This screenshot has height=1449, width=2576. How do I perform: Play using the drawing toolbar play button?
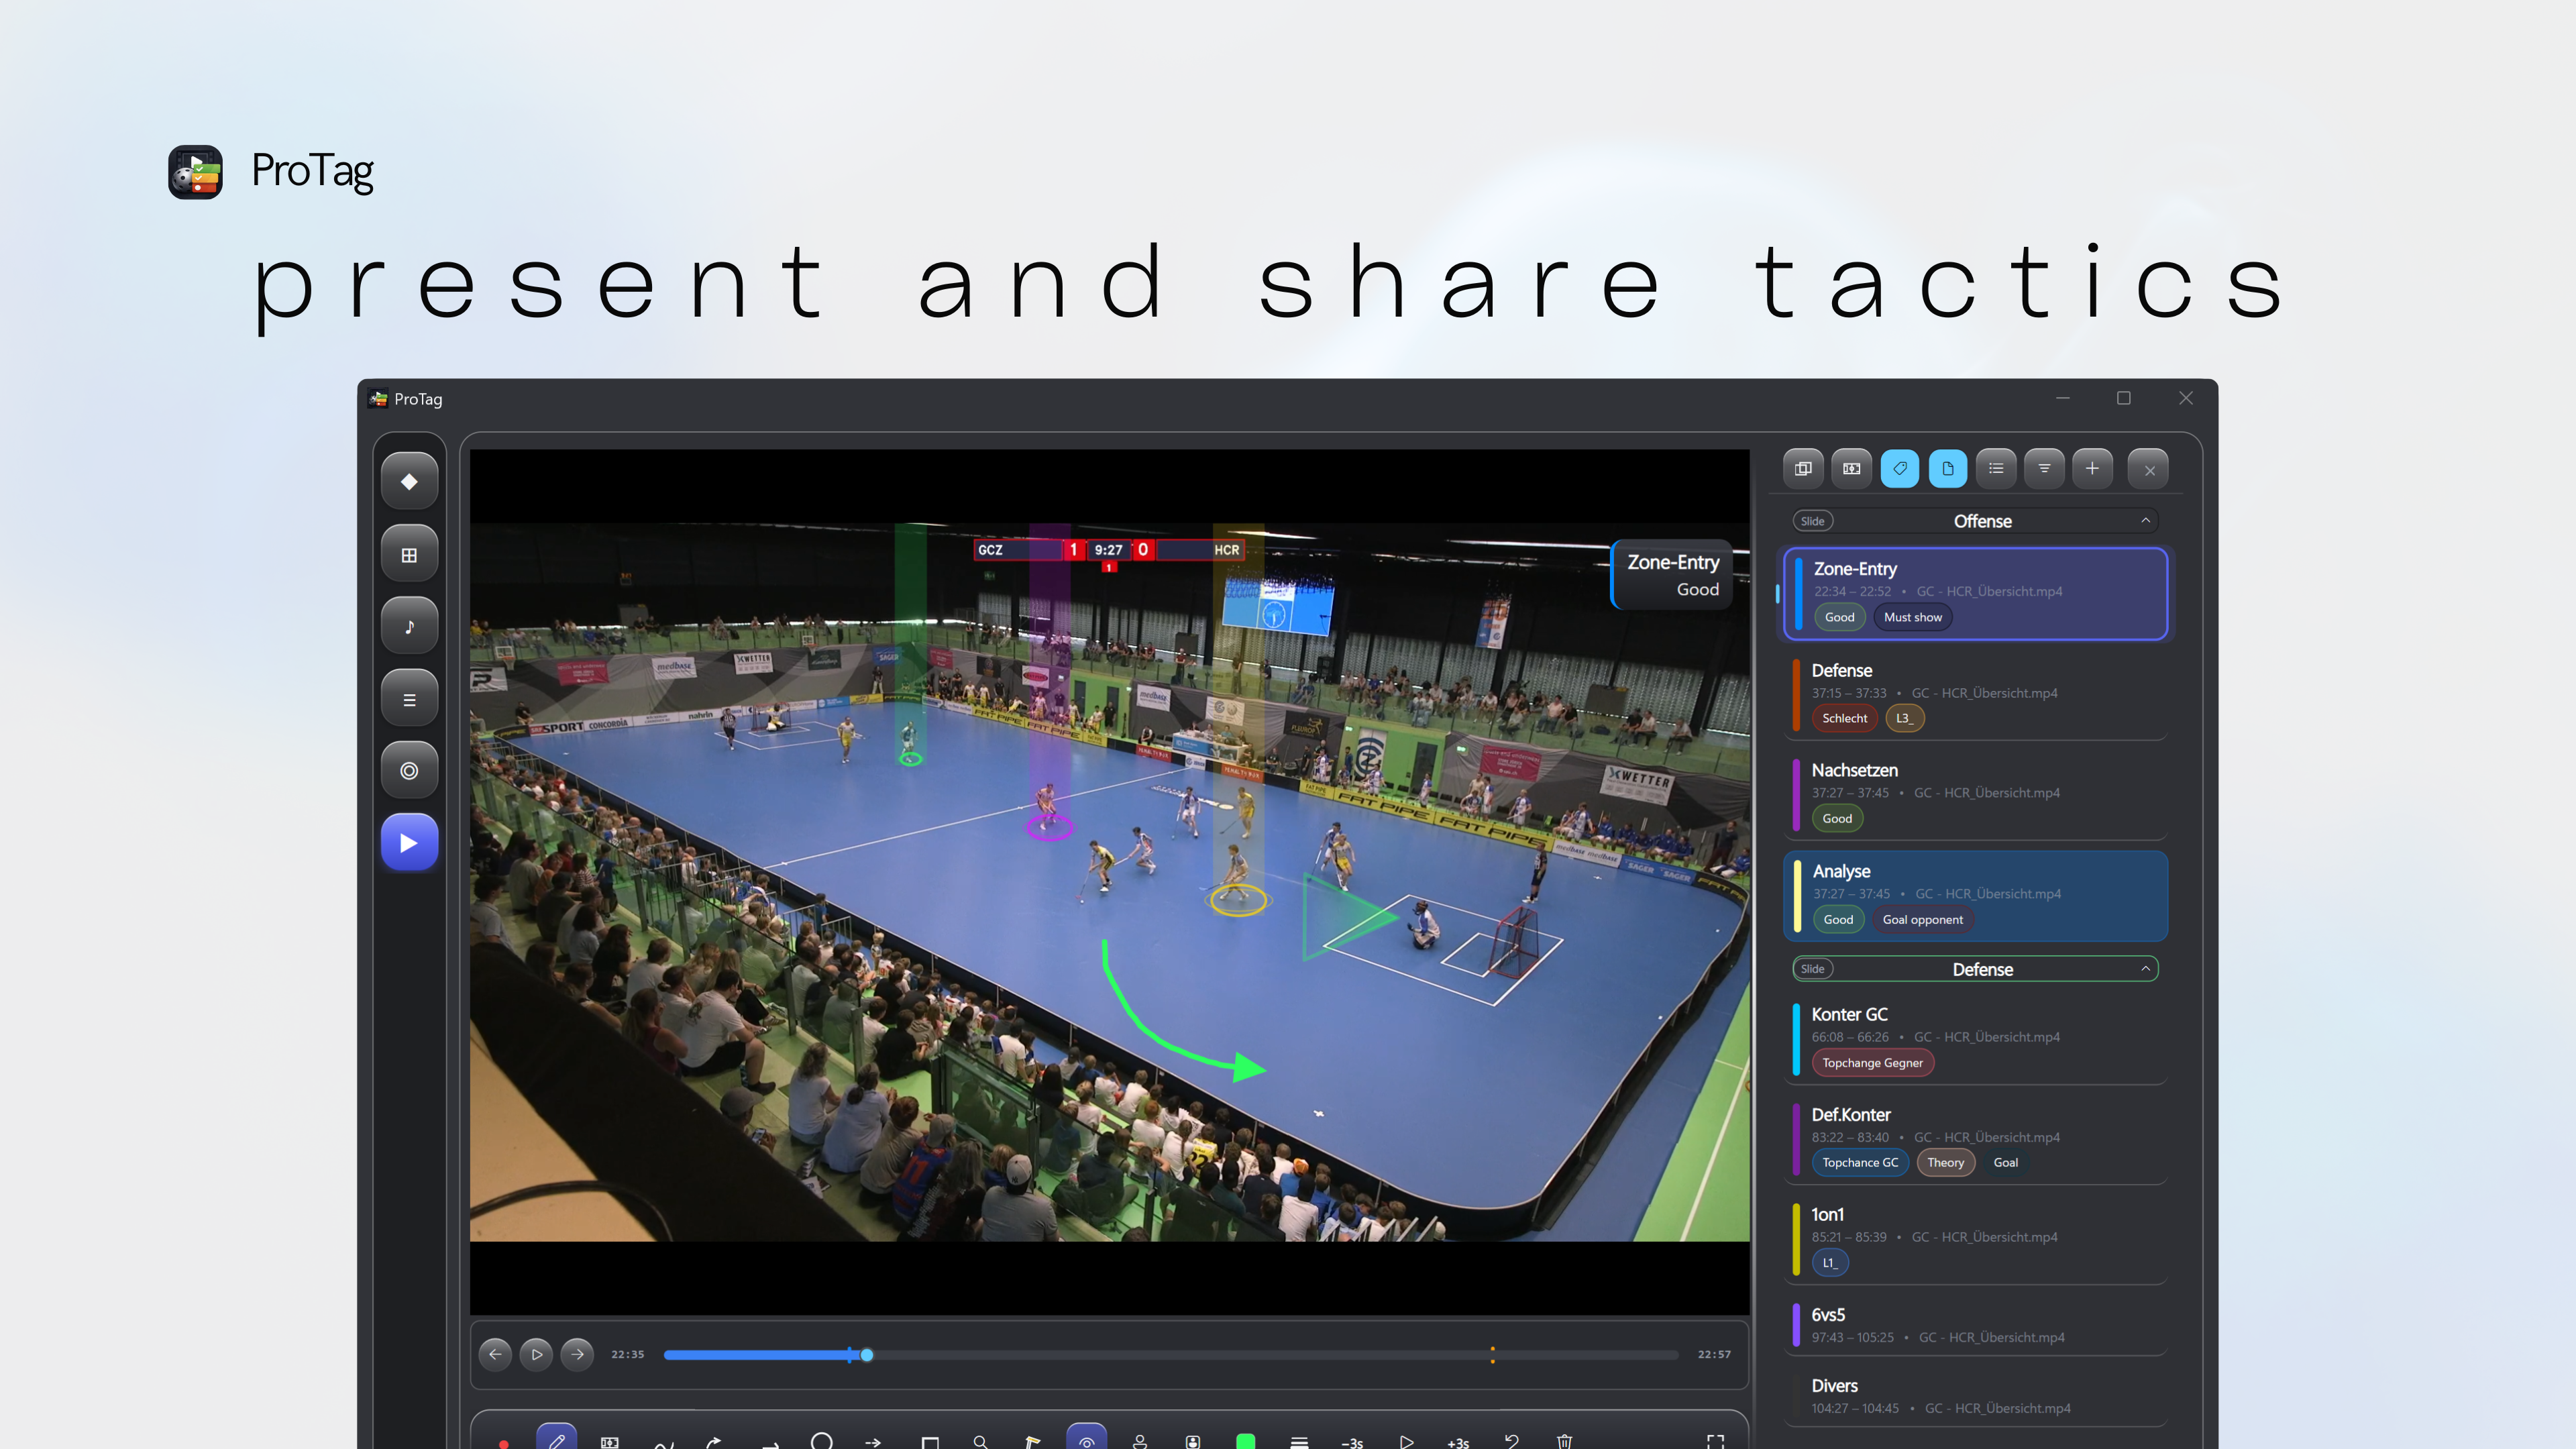click(x=1406, y=1442)
